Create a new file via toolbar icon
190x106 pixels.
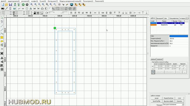3,5
